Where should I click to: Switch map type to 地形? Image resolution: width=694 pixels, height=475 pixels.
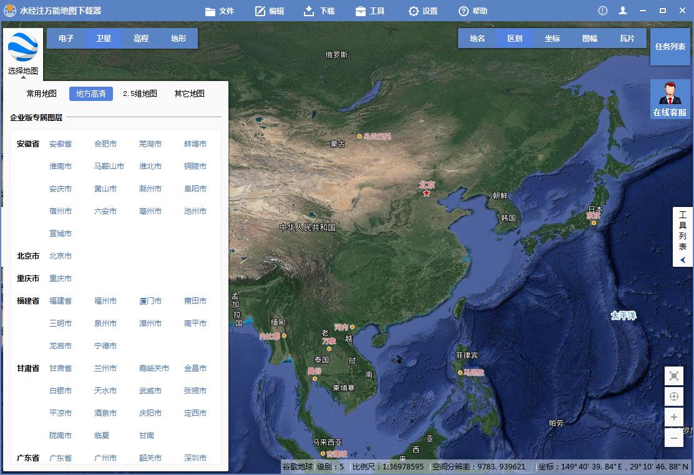coord(178,39)
